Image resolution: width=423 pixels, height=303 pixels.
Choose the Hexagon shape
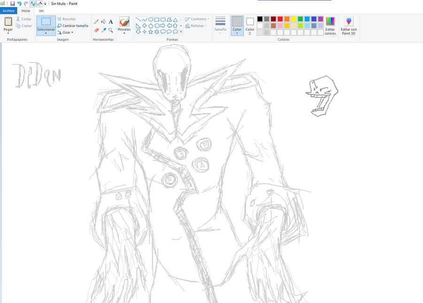157,26
